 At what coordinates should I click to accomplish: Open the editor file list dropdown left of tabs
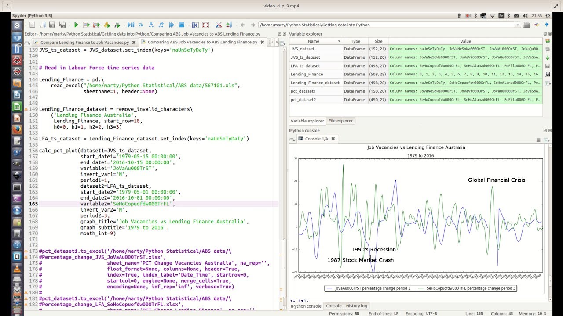pyautogui.click(x=29, y=43)
